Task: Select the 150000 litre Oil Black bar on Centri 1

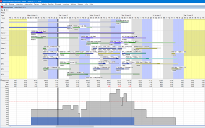Action: [82, 33]
